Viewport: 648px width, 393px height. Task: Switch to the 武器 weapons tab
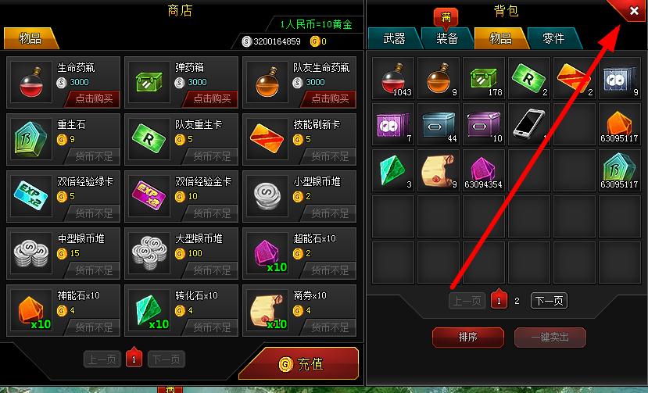394,39
